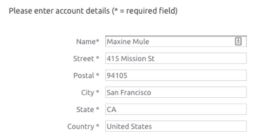Click the 'Name*' field label

pos(88,42)
